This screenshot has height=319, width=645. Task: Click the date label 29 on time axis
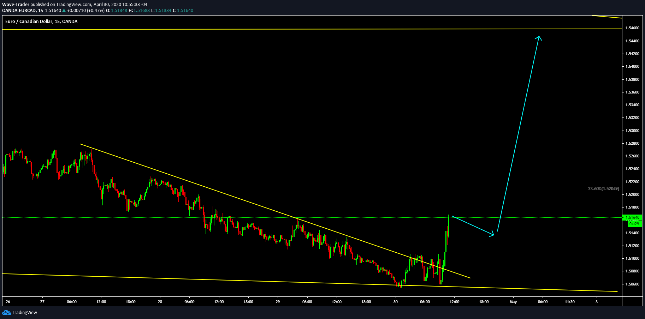[x=278, y=302]
